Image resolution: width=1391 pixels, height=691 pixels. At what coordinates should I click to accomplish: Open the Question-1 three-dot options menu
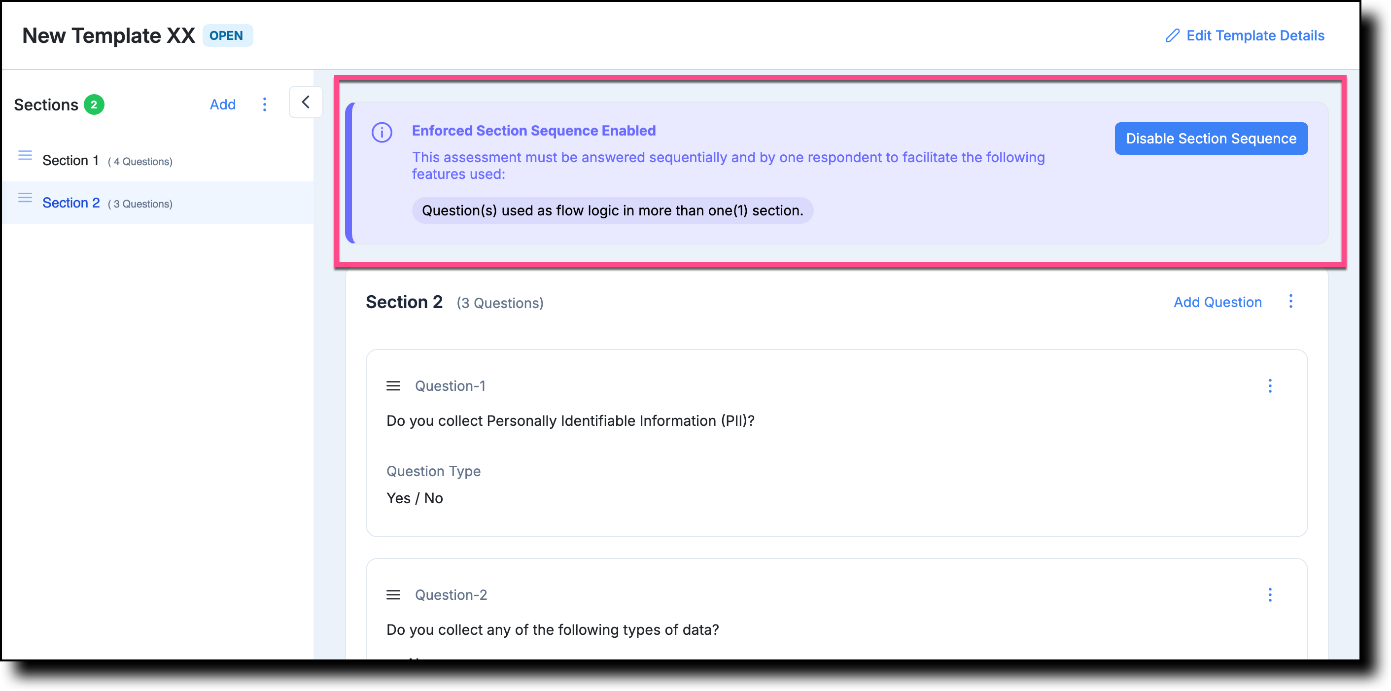pos(1270,385)
